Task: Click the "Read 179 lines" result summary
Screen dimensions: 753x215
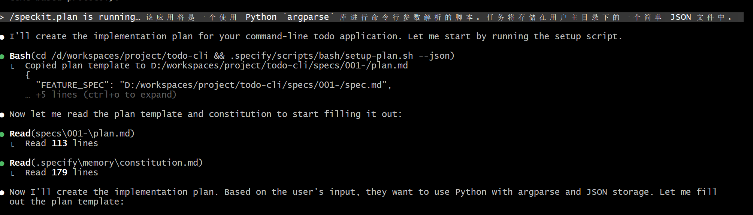Action: [x=61, y=173]
